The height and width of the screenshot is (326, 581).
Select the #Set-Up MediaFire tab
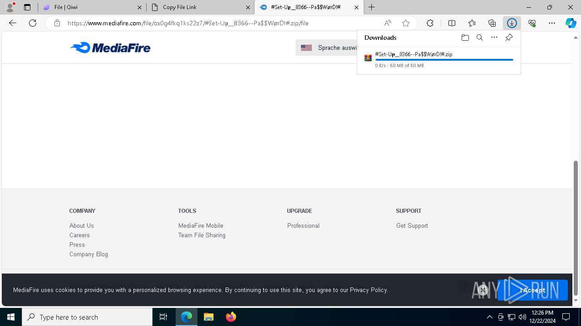(x=309, y=7)
